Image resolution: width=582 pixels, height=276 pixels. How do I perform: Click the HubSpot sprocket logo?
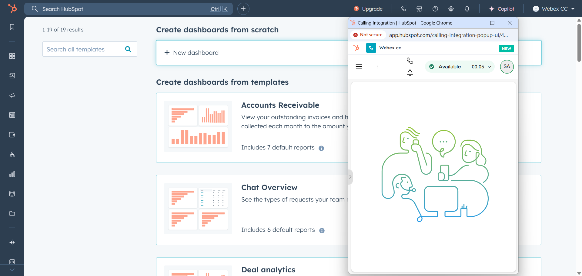(12, 8)
